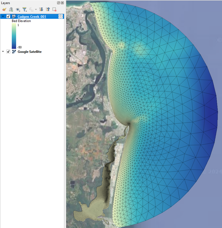Image resolution: width=222 pixels, height=228 pixels.
Task: Collapse the Cudgen Creek 001 layer tree
Action: [3, 17]
